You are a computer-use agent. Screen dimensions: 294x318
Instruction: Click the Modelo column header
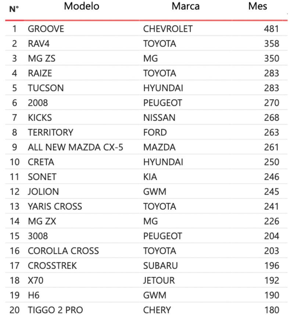click(81, 6)
